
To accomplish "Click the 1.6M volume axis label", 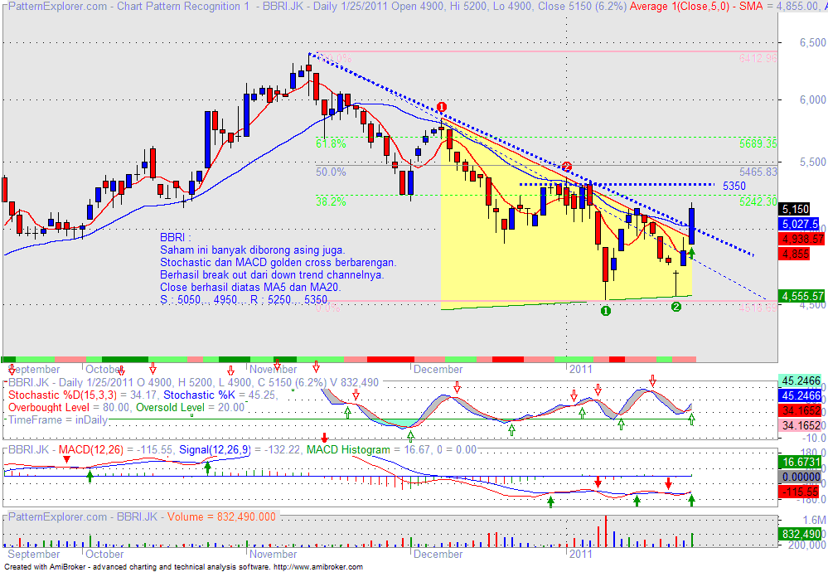I will (814, 520).
